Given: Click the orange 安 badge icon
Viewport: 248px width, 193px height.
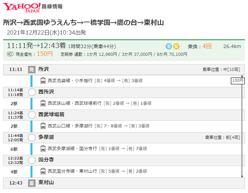Looking at the screenshot, I should pyautogui.click(x=176, y=46).
